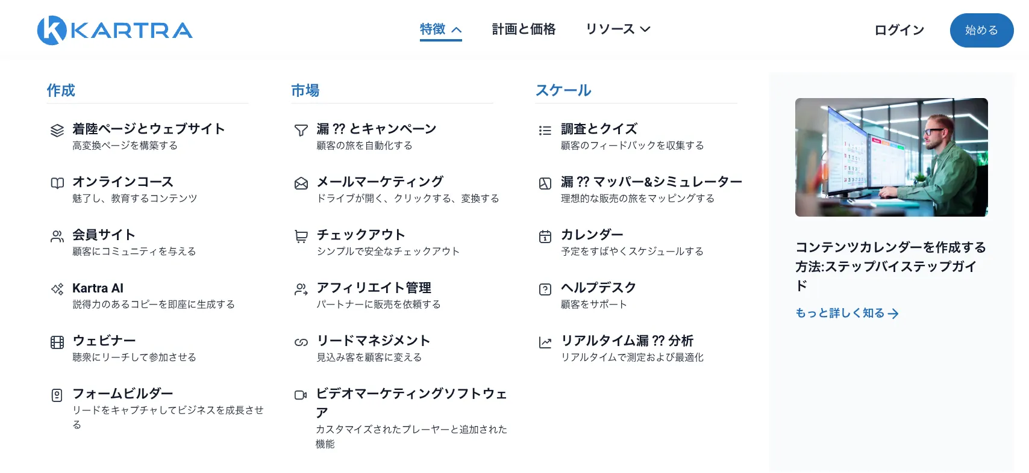Collapse the 特徴 features menu
The height and width of the screenshot is (473, 1029).
coord(440,29)
